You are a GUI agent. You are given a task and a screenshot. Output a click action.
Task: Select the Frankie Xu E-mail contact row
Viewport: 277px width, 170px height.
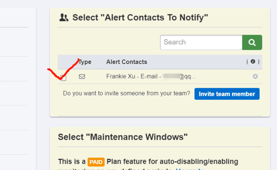tap(160, 77)
